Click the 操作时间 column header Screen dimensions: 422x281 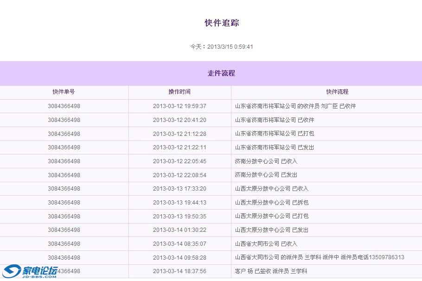coord(179,92)
